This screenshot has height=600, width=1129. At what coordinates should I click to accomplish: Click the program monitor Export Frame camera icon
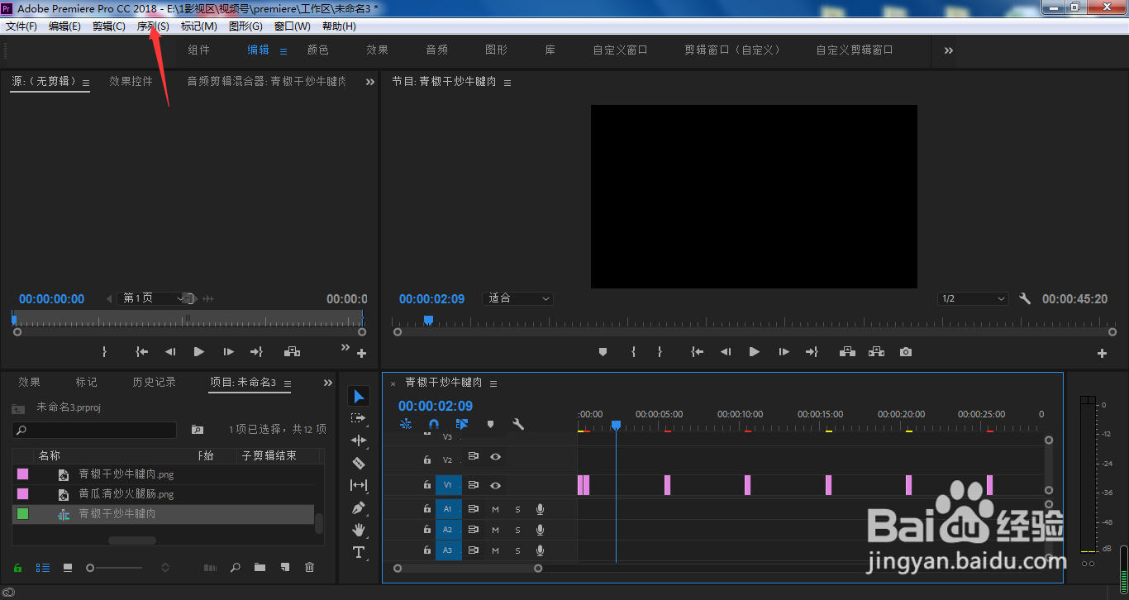tap(906, 352)
